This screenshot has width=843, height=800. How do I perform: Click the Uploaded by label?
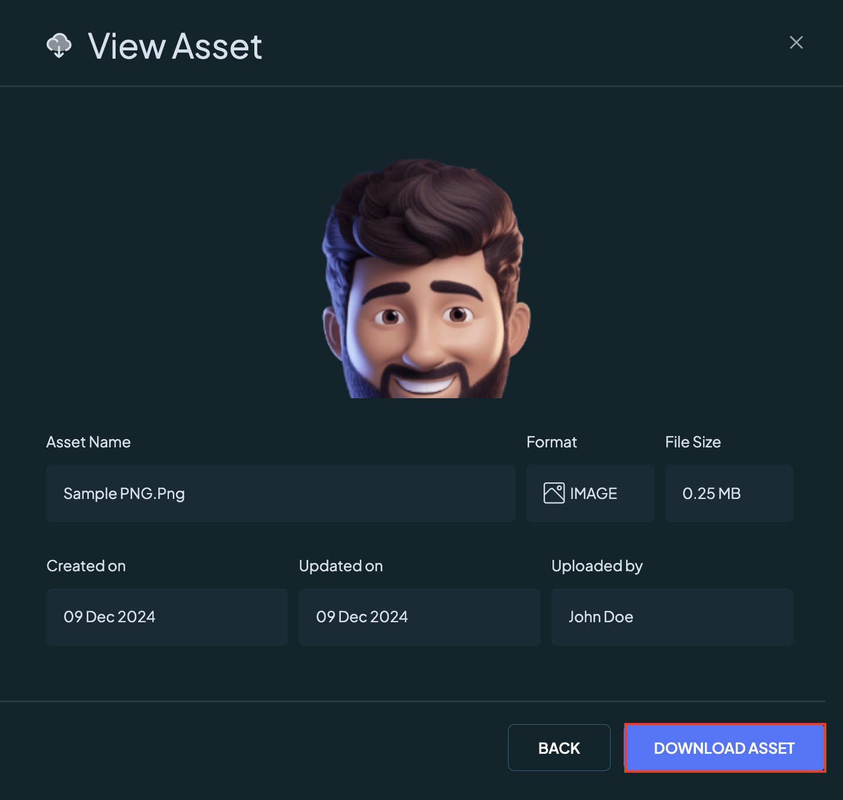[x=597, y=567]
